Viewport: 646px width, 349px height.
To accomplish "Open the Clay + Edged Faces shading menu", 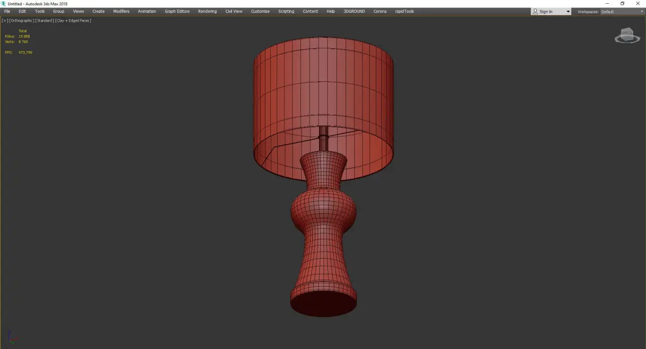I will (73, 20).
